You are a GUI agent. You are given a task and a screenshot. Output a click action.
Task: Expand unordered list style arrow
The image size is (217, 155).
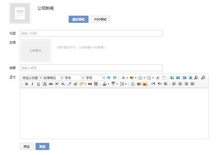pyautogui.click(x=153, y=78)
